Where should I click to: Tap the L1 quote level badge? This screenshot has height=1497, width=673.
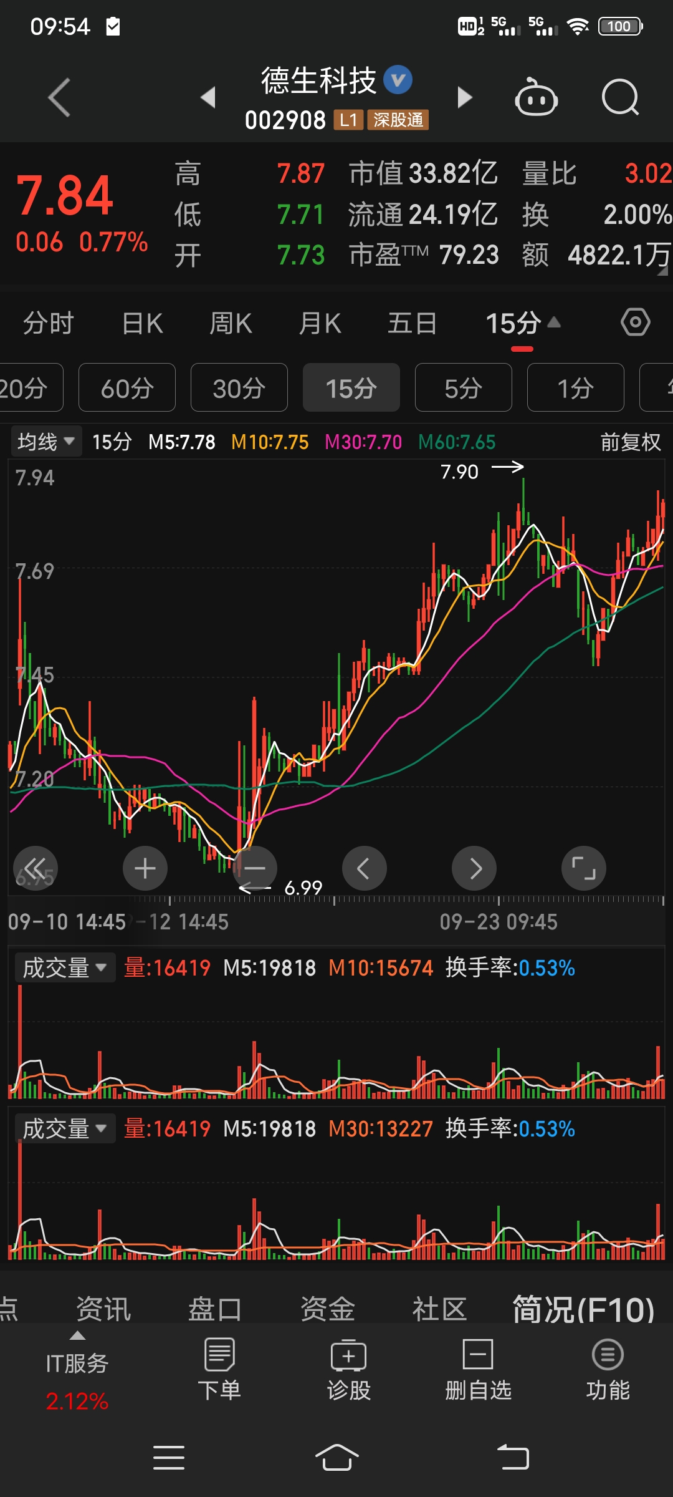tap(349, 120)
